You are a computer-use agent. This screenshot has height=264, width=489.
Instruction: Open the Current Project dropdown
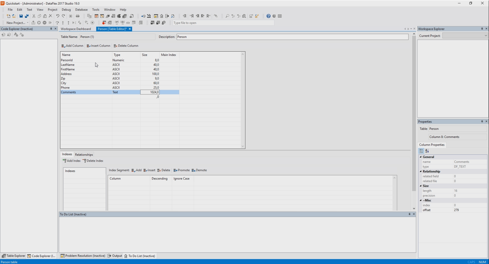(465, 36)
